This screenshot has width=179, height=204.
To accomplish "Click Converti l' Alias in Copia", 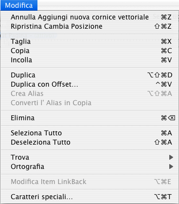I will point(89,103).
